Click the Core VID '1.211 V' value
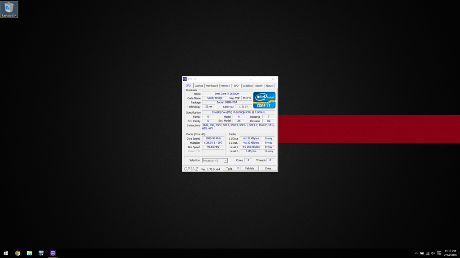 243,107
